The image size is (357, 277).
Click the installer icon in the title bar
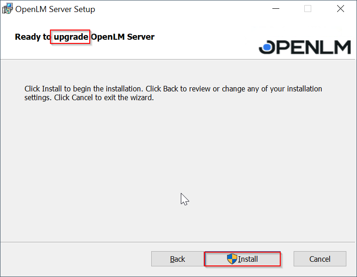[7, 9]
